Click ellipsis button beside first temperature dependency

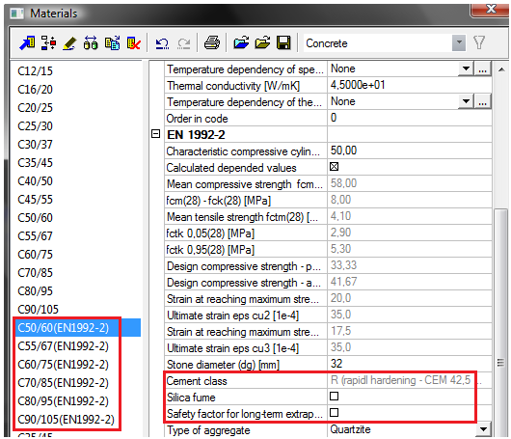coord(483,69)
